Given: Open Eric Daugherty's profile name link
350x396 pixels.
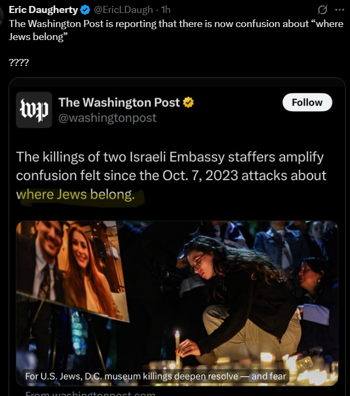Looking at the screenshot, I should (x=43, y=10).
